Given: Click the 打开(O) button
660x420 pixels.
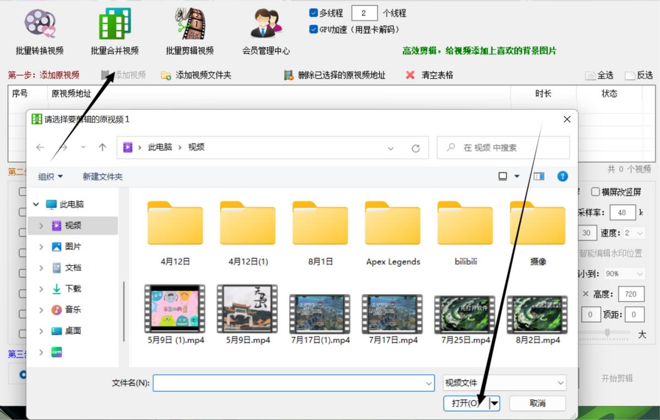Looking at the screenshot, I should pyautogui.click(x=464, y=403).
